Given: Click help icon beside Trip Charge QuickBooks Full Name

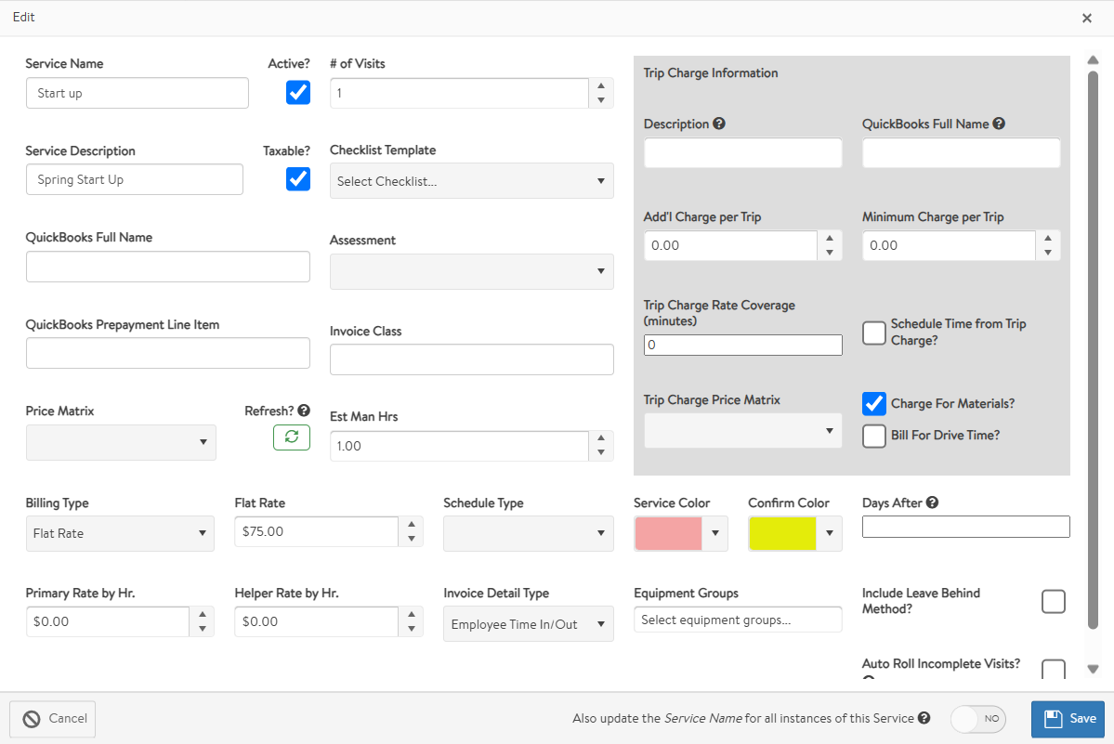Looking at the screenshot, I should click(999, 124).
